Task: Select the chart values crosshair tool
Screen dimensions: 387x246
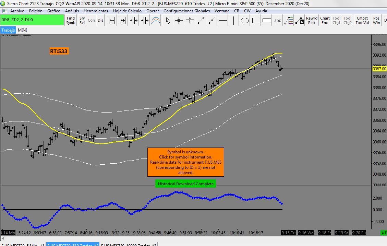Action: coord(179,20)
